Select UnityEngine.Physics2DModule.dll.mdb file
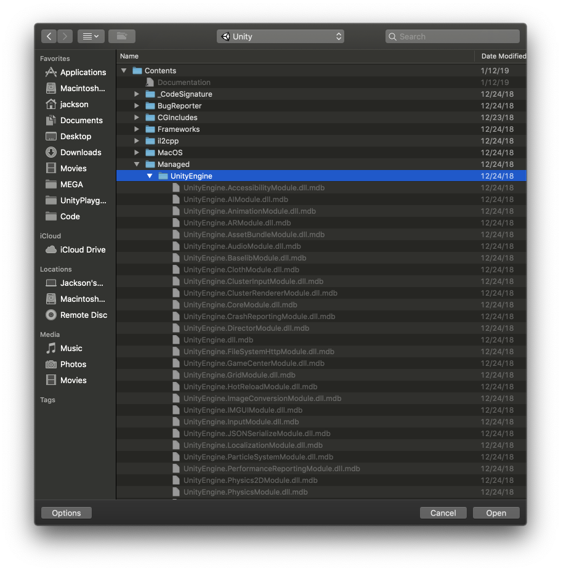The image size is (561, 571). pos(321,480)
